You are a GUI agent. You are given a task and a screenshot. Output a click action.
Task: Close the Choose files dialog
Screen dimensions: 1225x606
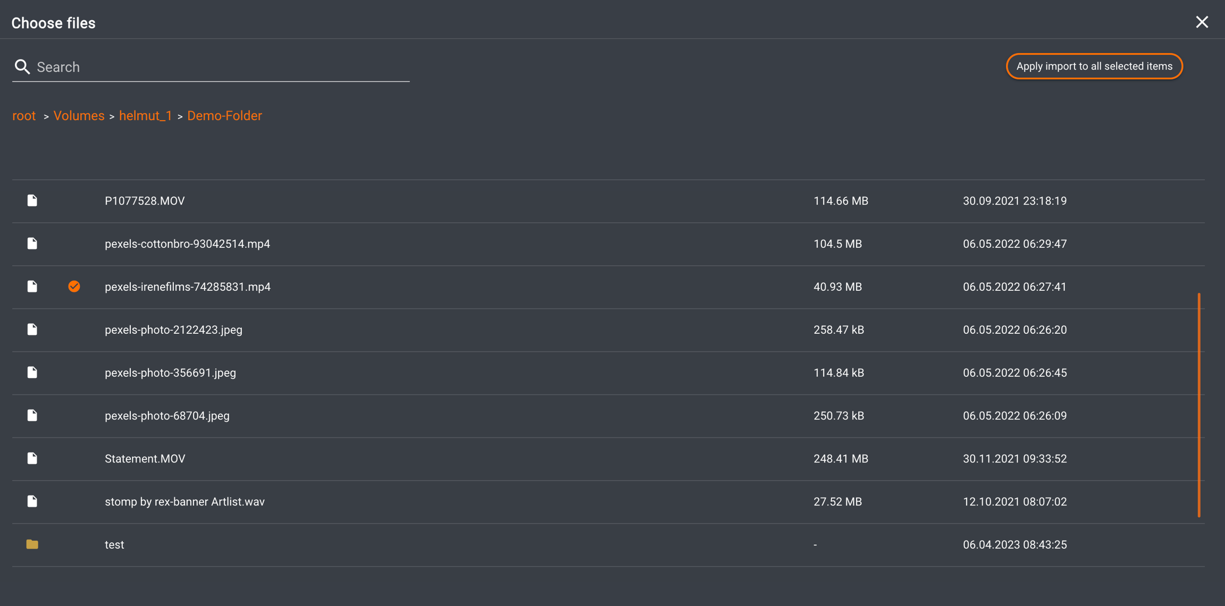point(1202,22)
